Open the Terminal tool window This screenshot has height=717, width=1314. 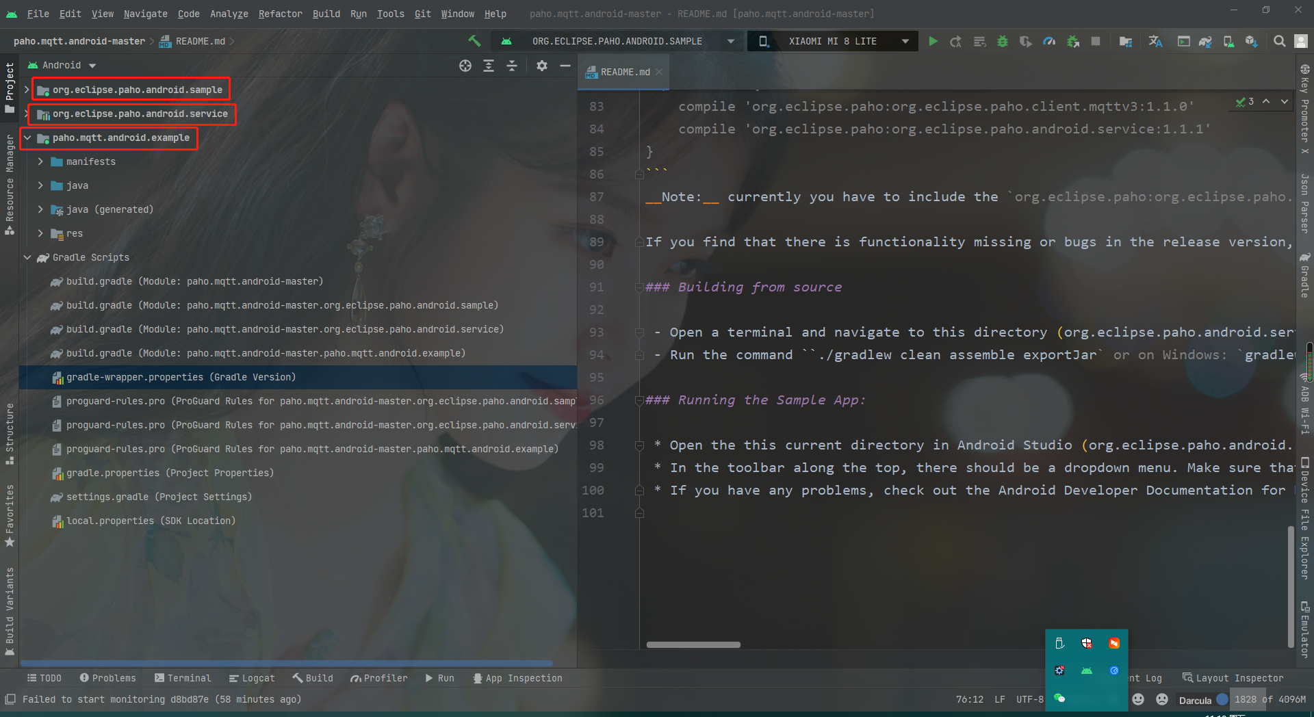pos(183,678)
